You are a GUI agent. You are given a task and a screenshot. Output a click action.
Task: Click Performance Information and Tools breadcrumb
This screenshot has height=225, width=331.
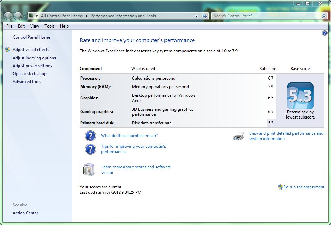tap(123, 16)
